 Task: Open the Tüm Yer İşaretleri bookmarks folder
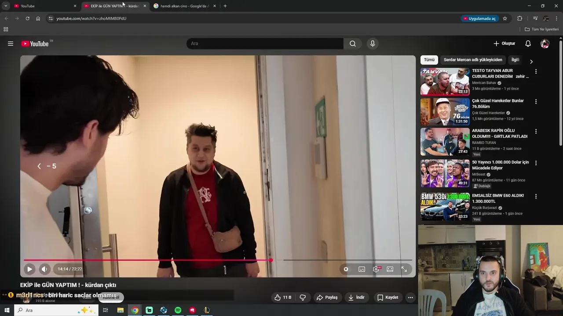(x=542, y=29)
